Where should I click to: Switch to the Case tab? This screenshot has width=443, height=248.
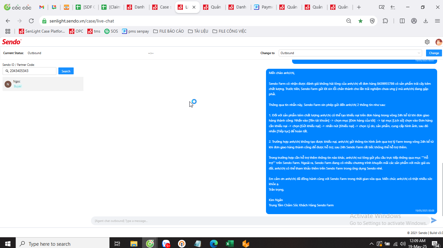162,7
